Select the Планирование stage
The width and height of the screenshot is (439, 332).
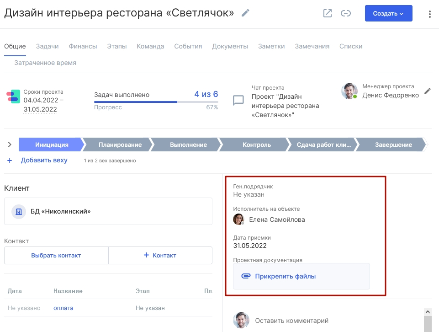pyautogui.click(x=120, y=145)
